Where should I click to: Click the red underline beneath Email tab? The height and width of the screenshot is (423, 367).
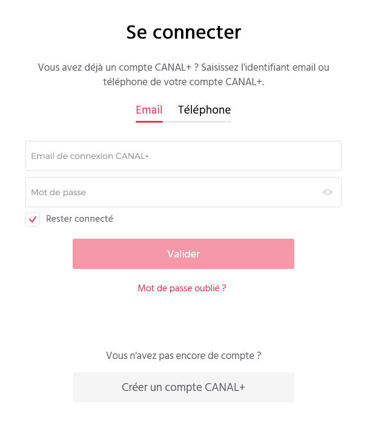click(149, 121)
